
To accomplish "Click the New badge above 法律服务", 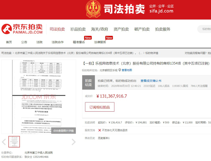I will click(x=109, y=38).
